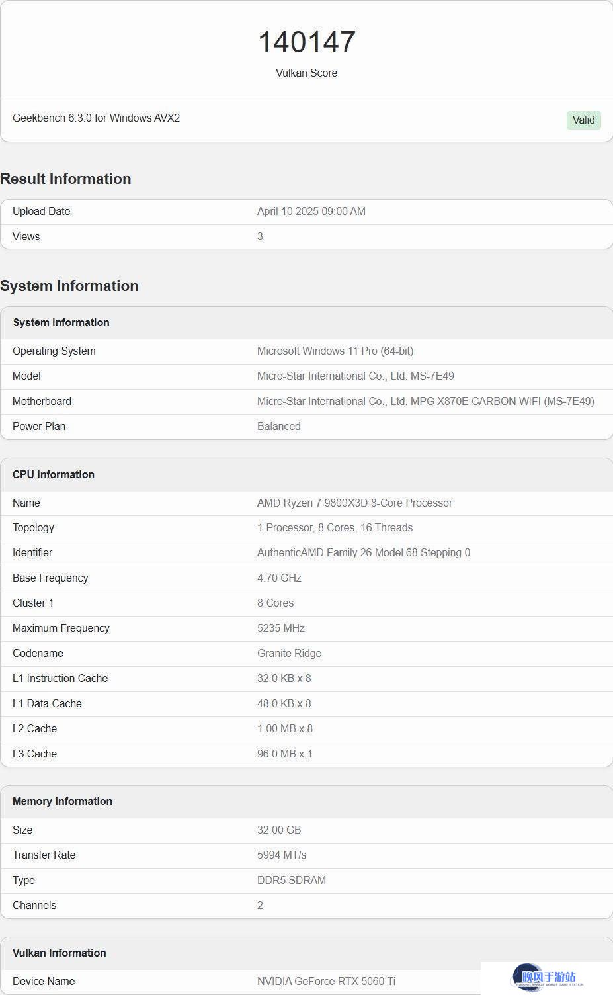This screenshot has height=995, width=613.
Task: Click the '5994 MT/s' transfer rate value
Action: pyautogui.click(x=282, y=855)
